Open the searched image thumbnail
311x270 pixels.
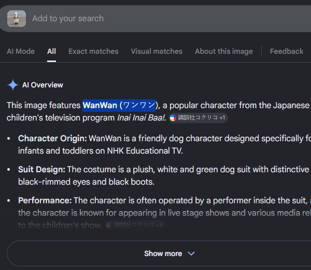pyautogui.click(x=17, y=19)
